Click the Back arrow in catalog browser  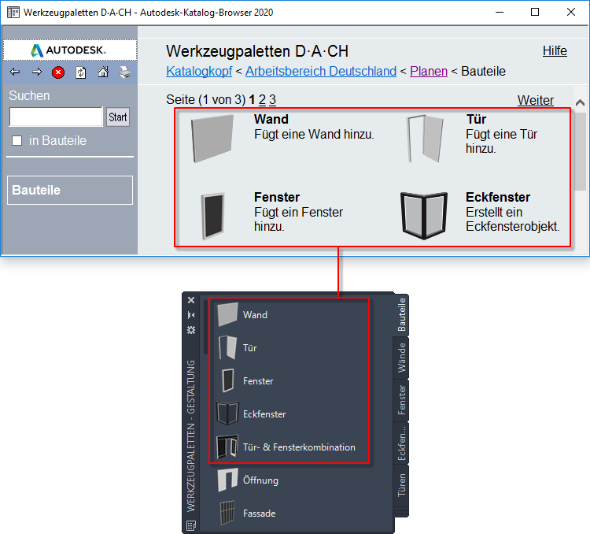coord(15,72)
